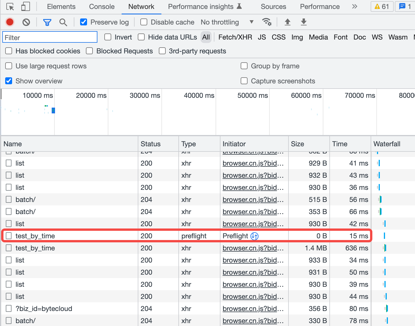This screenshot has height=326, width=415.
Task: Tick Has blocked cookies
Action: coord(9,51)
